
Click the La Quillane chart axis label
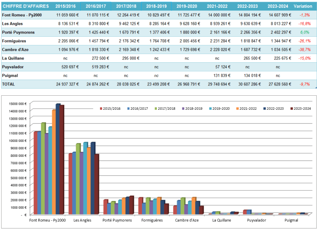point(222,220)
